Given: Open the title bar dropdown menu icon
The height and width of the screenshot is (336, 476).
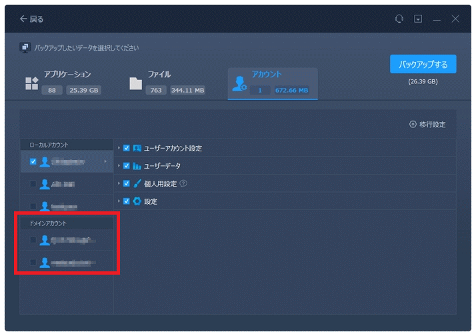Looking at the screenshot, I should point(418,19).
